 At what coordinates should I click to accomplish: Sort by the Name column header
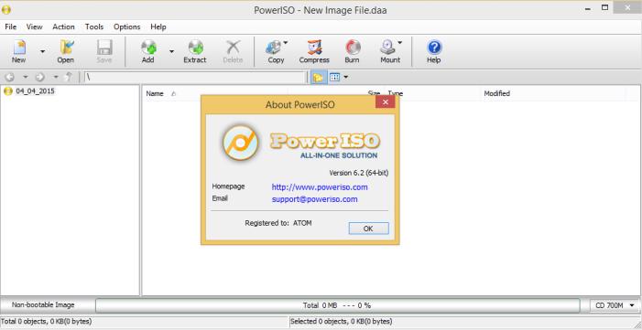[155, 93]
